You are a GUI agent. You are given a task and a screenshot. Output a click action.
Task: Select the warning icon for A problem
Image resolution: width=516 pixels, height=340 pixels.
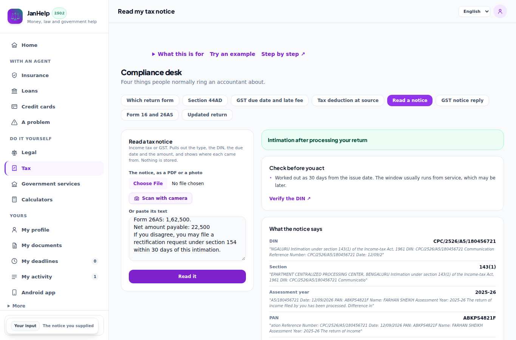pos(14,122)
